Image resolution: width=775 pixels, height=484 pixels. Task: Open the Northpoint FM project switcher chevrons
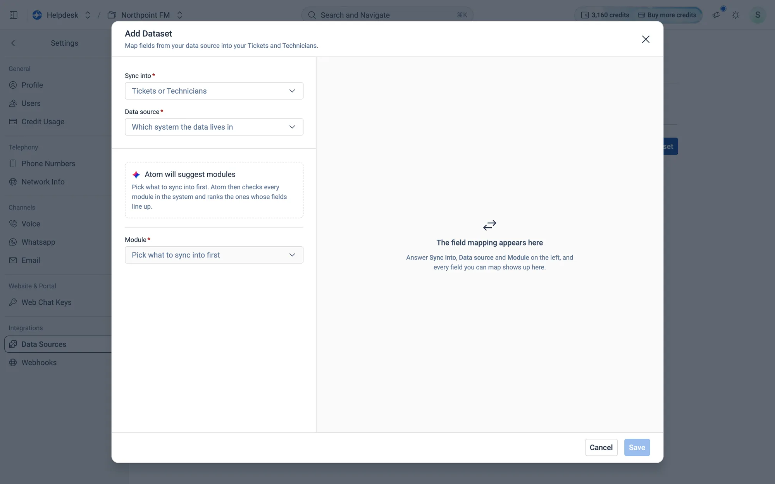tap(179, 15)
